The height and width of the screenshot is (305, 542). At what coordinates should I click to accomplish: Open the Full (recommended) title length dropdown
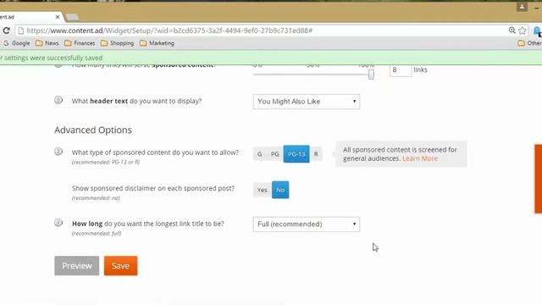pos(307,225)
